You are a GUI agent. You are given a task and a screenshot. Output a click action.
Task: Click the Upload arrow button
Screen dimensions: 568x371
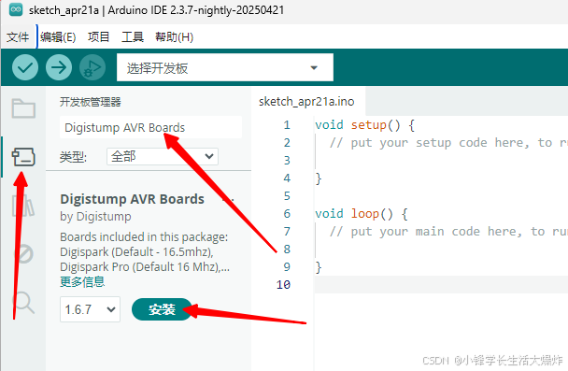59,67
